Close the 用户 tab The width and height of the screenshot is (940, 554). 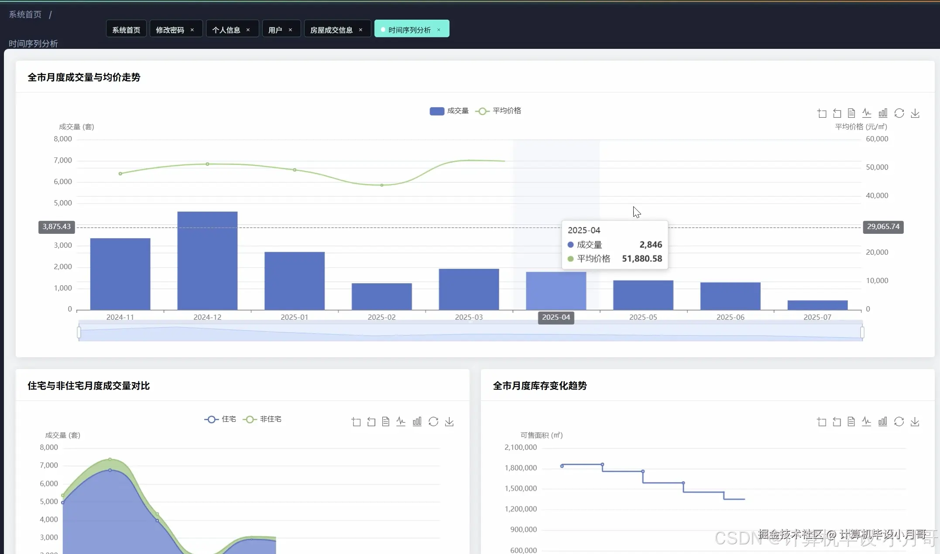(x=290, y=30)
